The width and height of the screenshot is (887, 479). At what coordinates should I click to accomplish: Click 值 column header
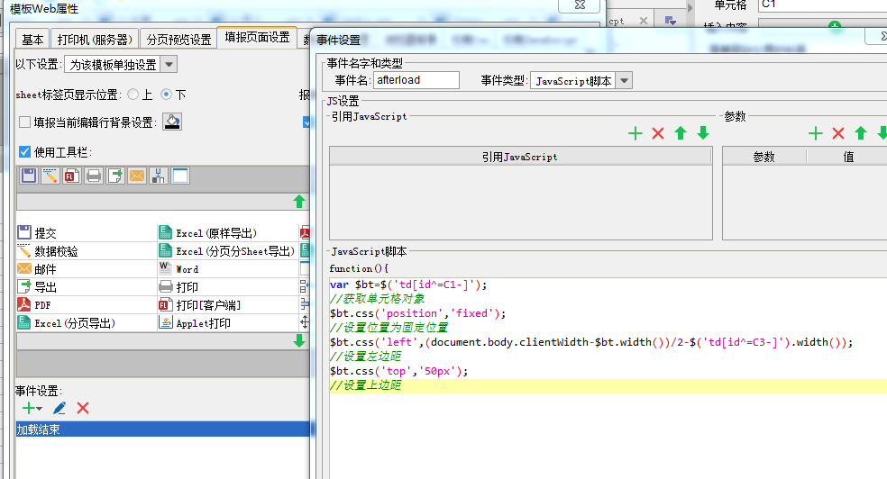click(848, 157)
